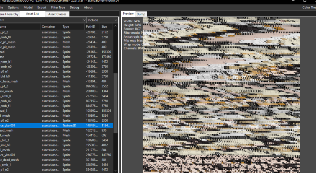Select the mesh row with size 692

pyautogui.click(x=57, y=135)
